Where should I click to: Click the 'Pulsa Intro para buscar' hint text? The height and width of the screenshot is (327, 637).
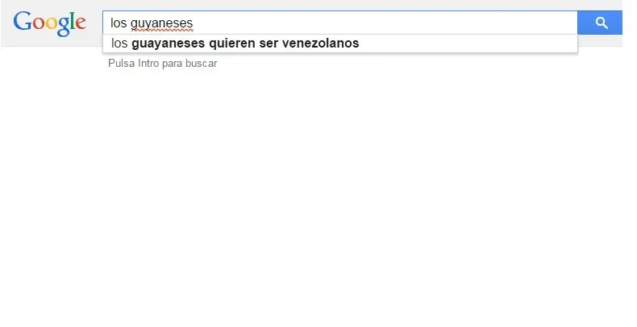(x=163, y=64)
